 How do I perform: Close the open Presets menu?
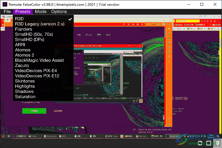point(23,12)
